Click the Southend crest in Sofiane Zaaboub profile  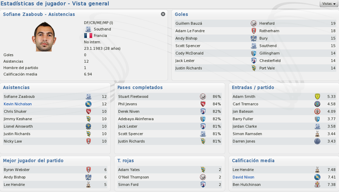[88, 29]
